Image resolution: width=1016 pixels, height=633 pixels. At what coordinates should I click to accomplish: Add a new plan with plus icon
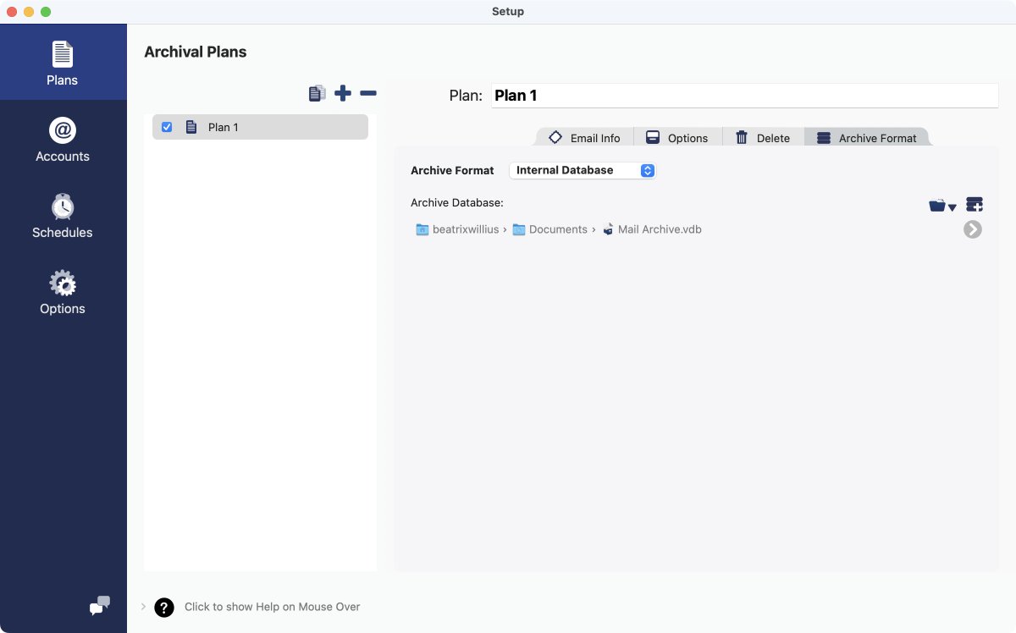coord(343,93)
